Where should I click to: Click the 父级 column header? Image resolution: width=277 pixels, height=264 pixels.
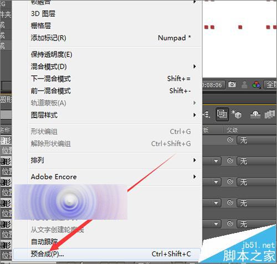pos(232,130)
